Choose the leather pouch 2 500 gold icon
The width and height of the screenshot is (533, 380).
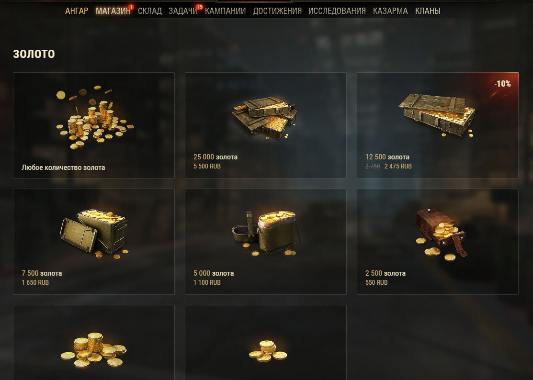pyautogui.click(x=441, y=235)
